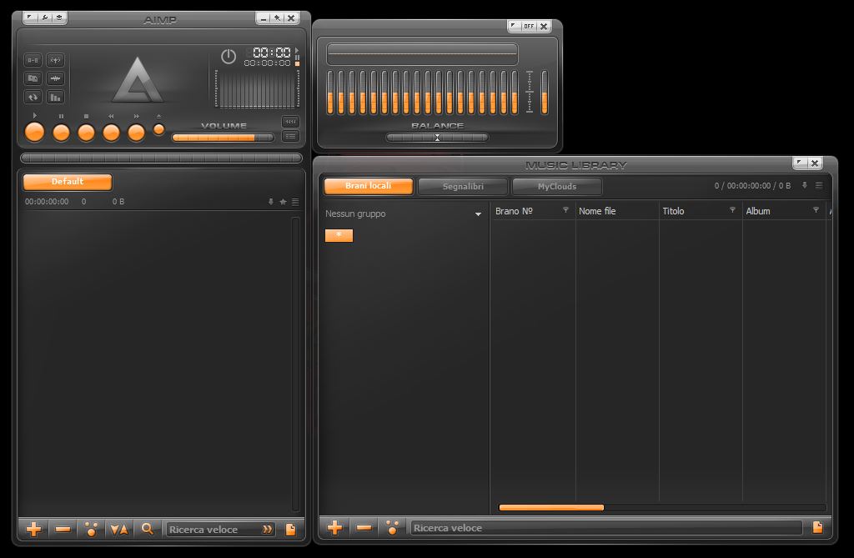
Task: Add files to Music Library with plus button
Action: coord(335,527)
